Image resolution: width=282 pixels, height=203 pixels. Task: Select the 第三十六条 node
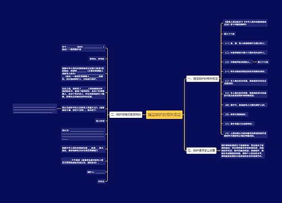229,34
